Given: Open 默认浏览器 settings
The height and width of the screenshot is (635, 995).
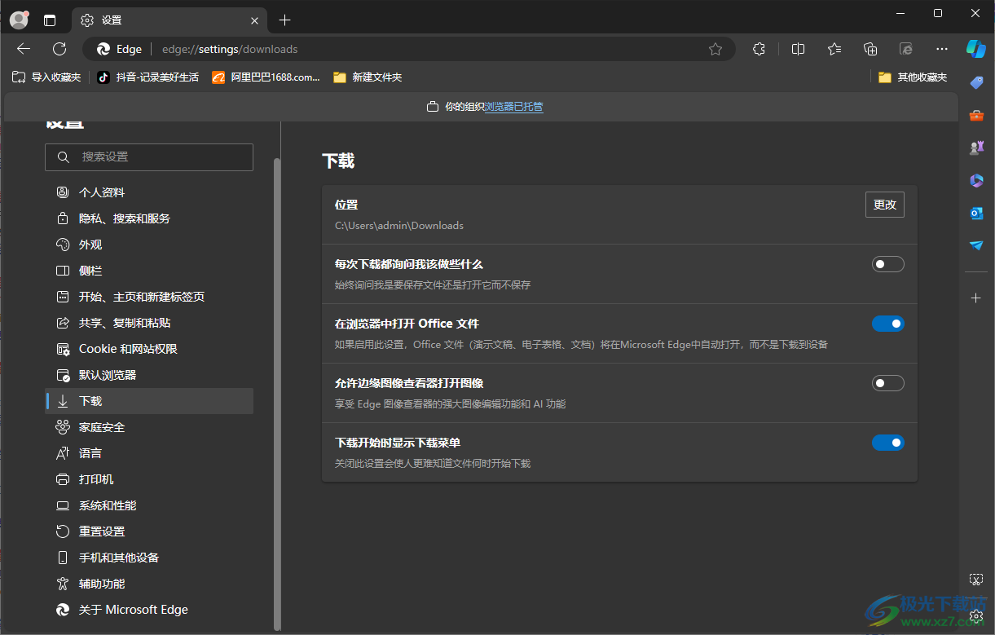Looking at the screenshot, I should click(x=149, y=375).
